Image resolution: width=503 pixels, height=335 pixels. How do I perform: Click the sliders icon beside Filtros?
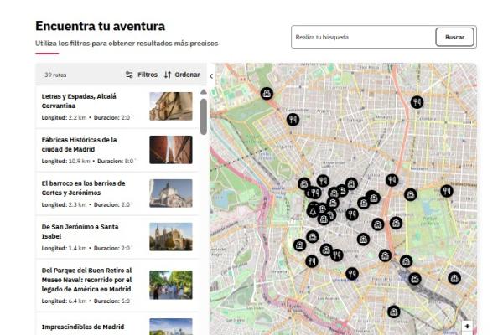tap(129, 75)
